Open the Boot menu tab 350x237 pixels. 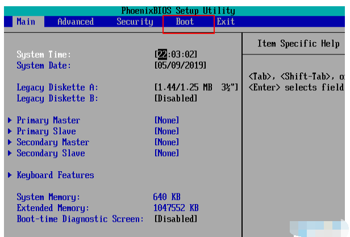tap(185, 22)
